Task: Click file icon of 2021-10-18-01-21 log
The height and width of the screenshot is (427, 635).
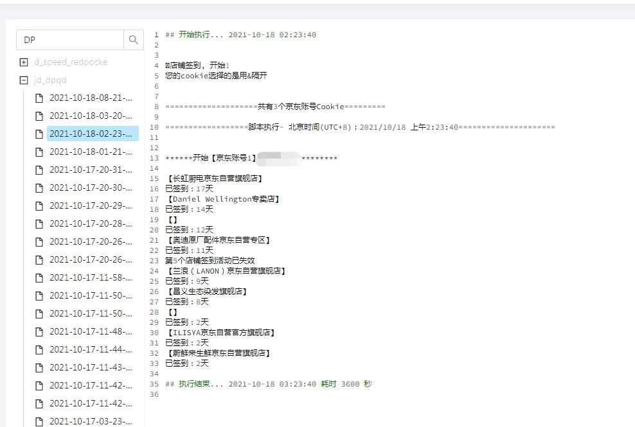Action: 39,152
